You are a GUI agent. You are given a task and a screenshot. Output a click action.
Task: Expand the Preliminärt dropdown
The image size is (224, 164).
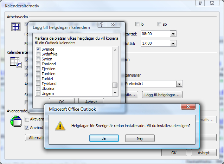(179, 84)
